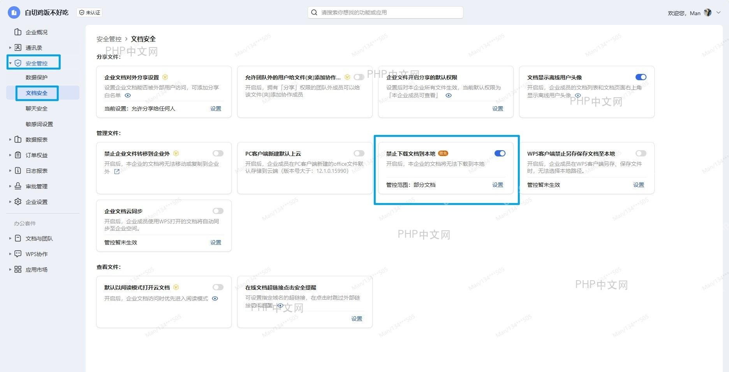This screenshot has height=372, width=729.
Task: Enable WPS客户端禁止另存保存文档至本地 switch
Action: 641,153
